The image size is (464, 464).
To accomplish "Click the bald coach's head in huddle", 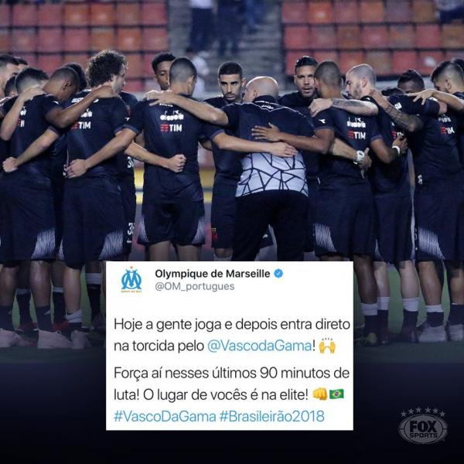I will 261,88.
